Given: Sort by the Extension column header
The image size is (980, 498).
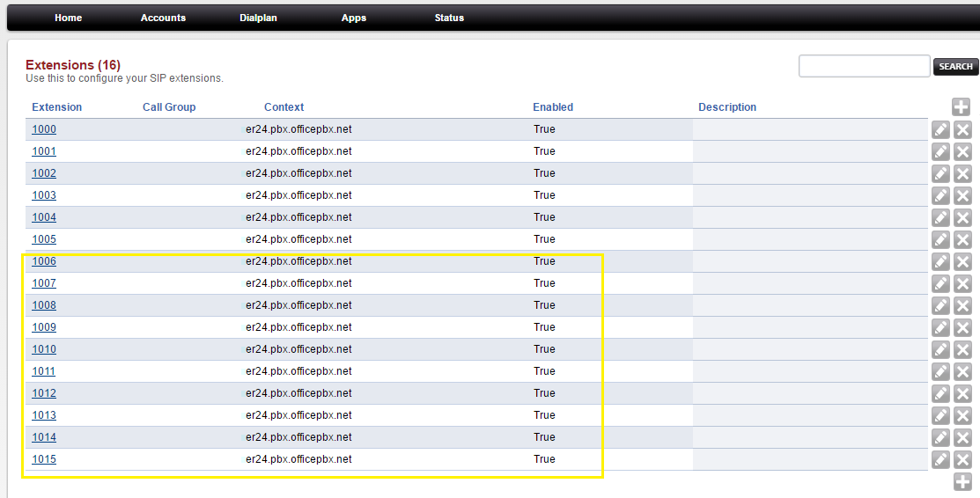Looking at the screenshot, I should [x=56, y=107].
